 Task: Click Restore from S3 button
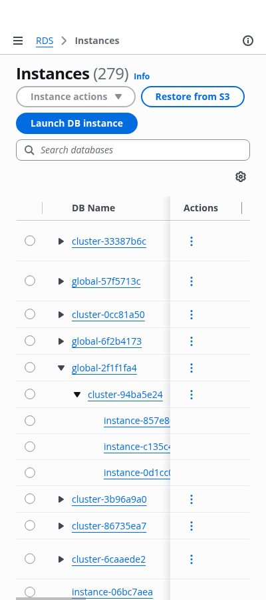click(x=193, y=97)
